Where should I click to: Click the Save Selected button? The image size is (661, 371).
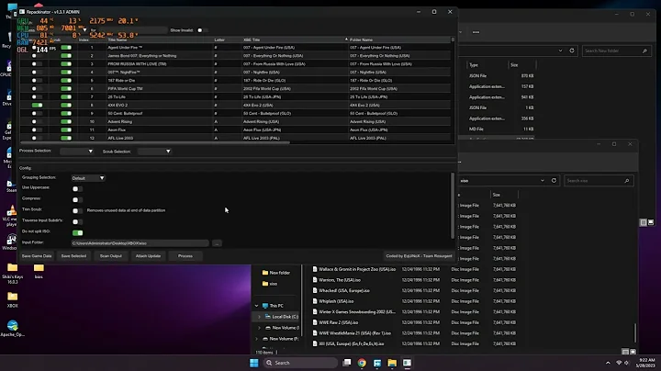73,256
